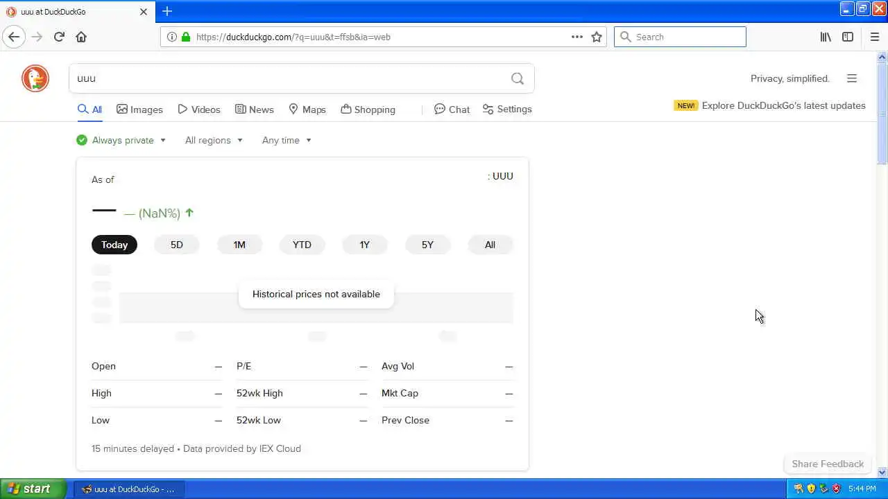
Task: Click the yellow shield security tray icon
Action: tap(811, 489)
